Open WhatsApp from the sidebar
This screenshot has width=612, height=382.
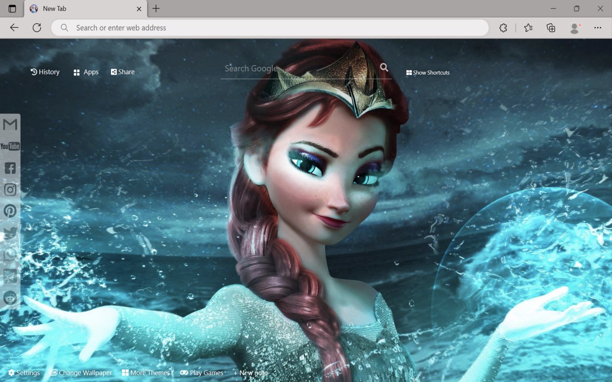point(10,255)
